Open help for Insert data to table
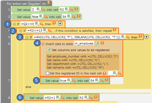 tap(102, 43)
